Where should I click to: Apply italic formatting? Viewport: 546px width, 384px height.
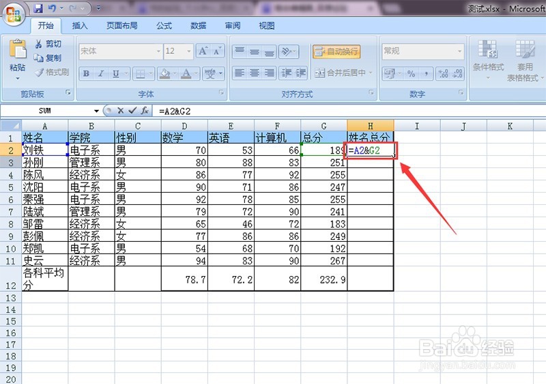tap(101, 74)
